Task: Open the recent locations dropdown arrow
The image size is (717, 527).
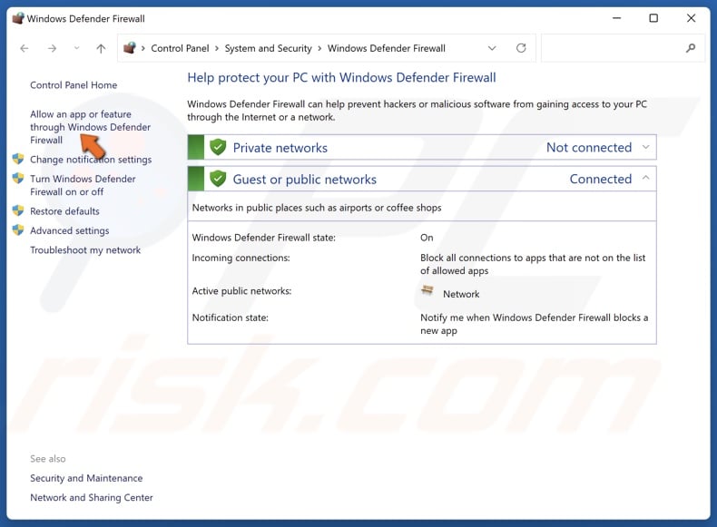Action: [76, 48]
